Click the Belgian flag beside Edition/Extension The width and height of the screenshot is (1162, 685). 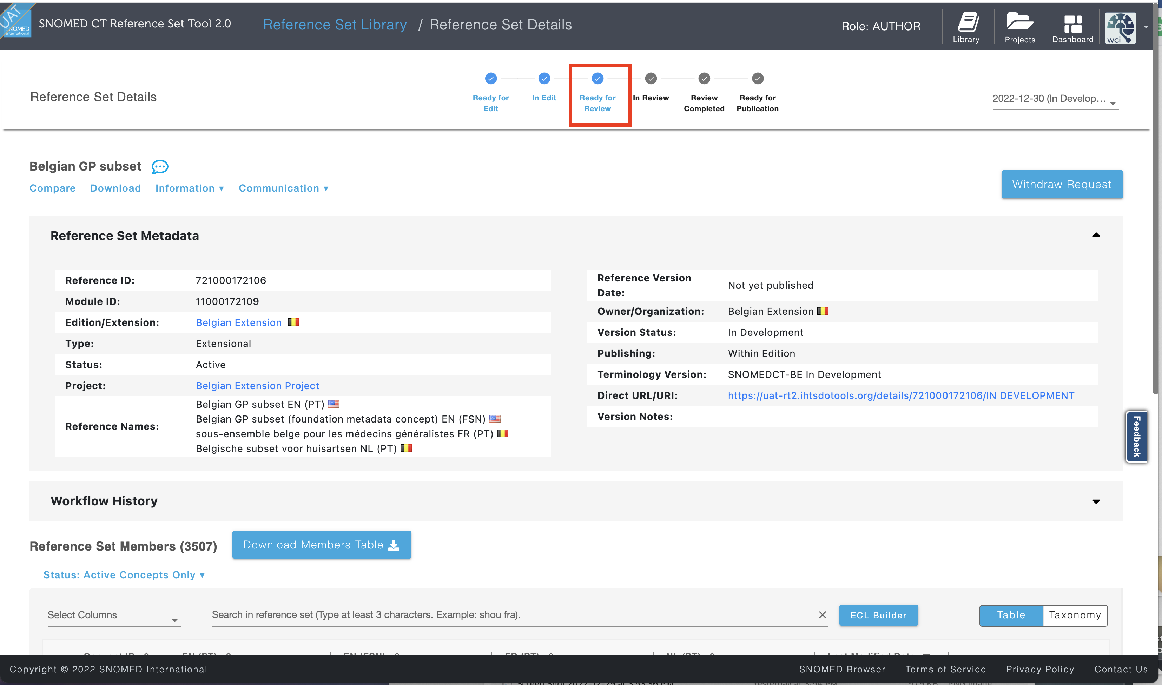[293, 322]
